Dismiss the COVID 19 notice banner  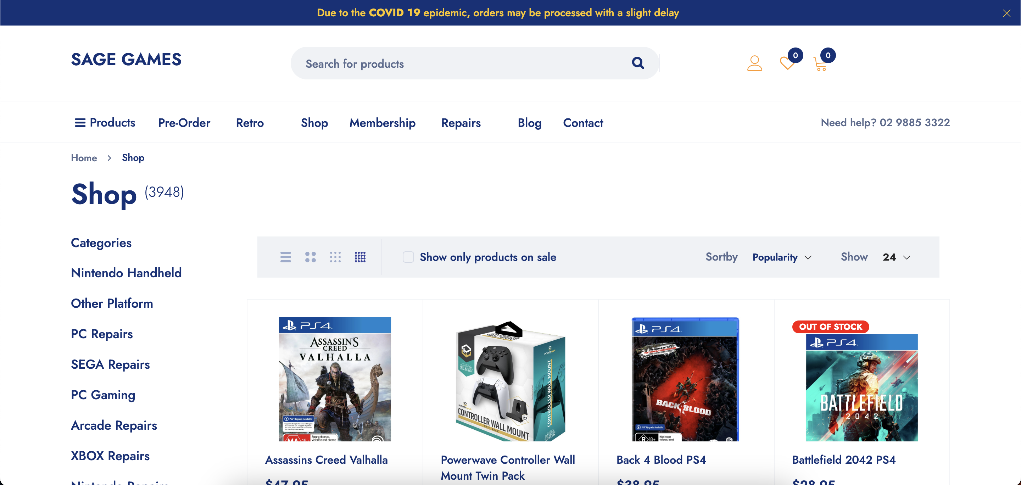click(1006, 13)
